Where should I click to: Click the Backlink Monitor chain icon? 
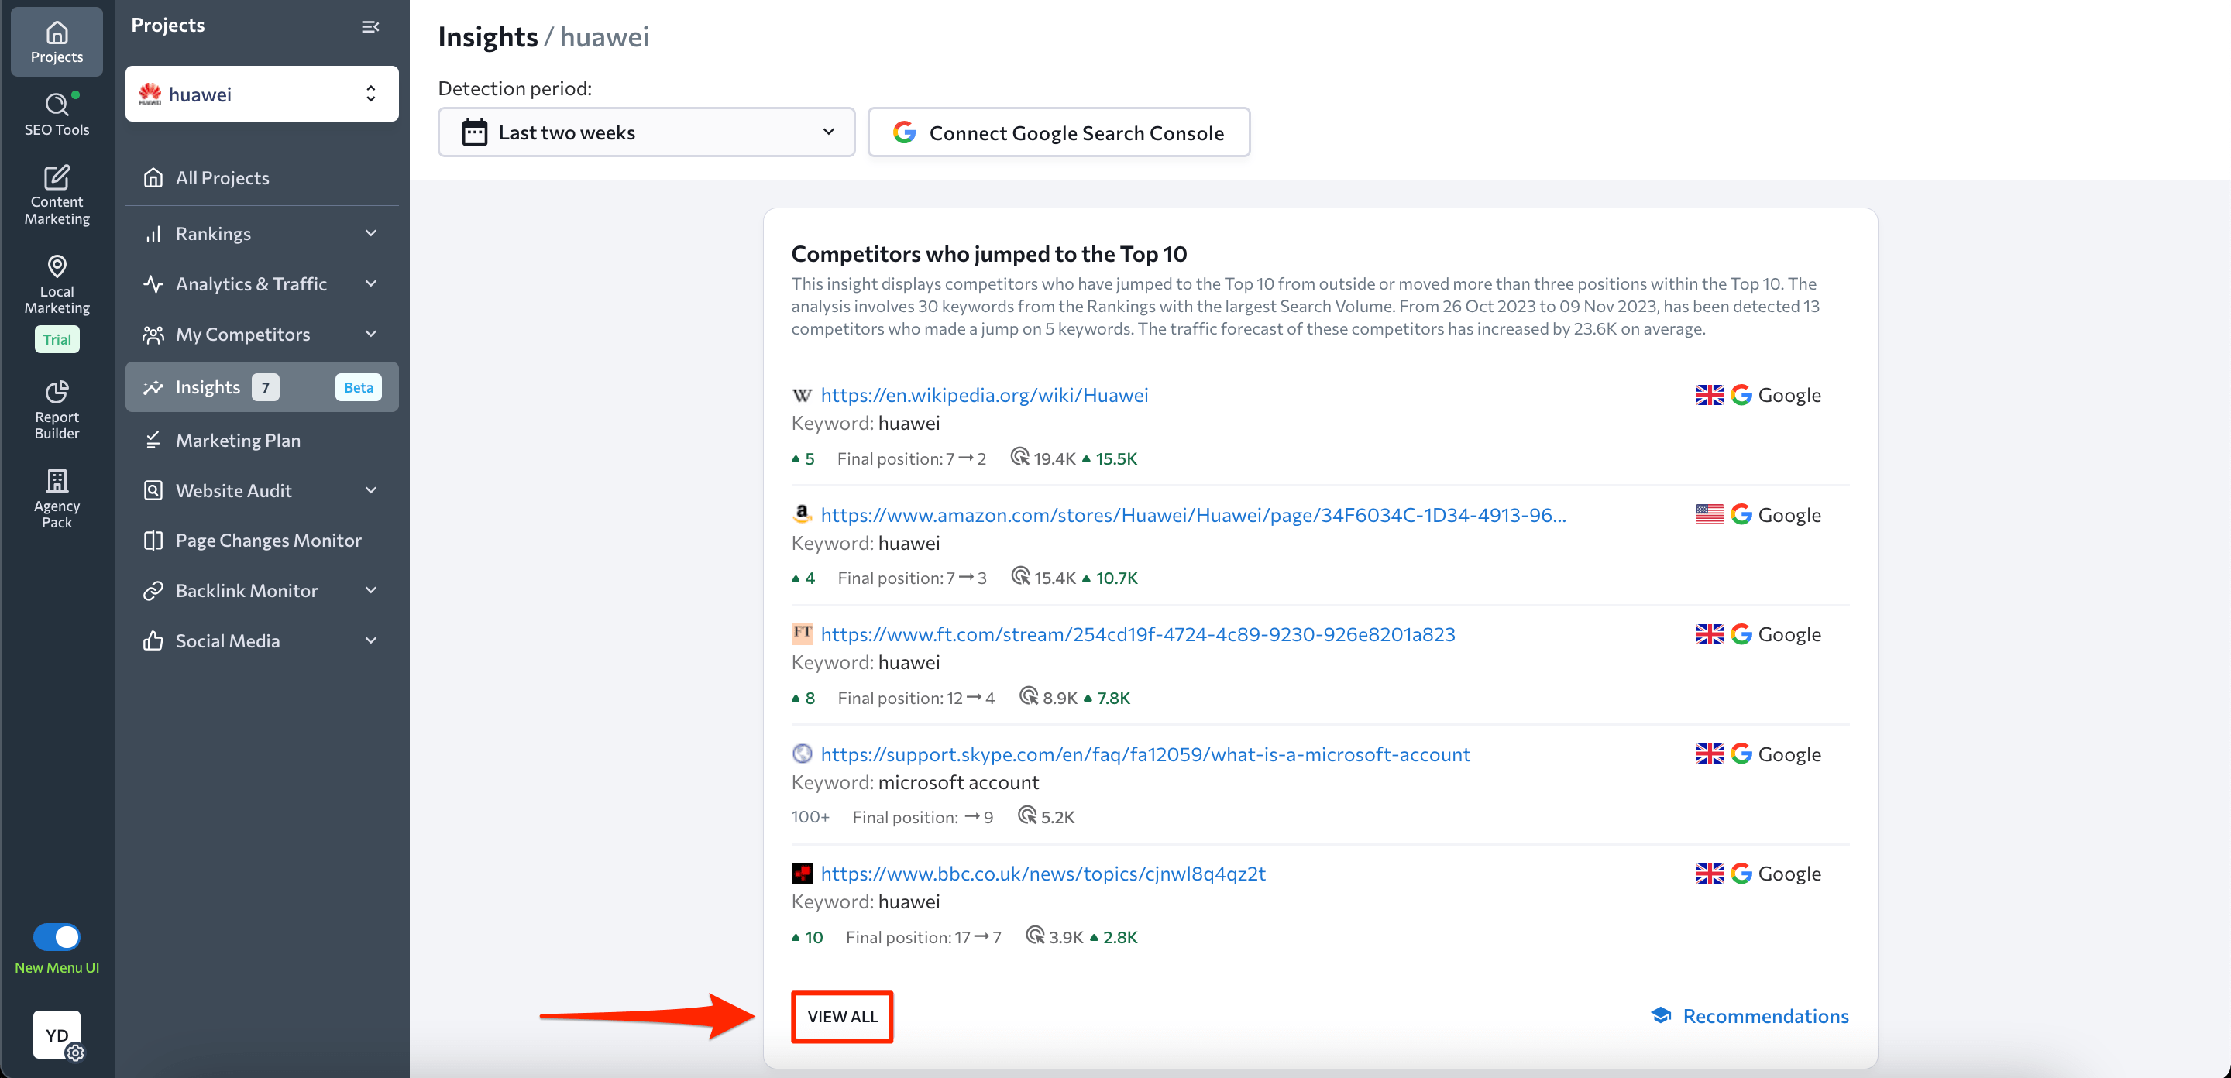pyautogui.click(x=153, y=592)
